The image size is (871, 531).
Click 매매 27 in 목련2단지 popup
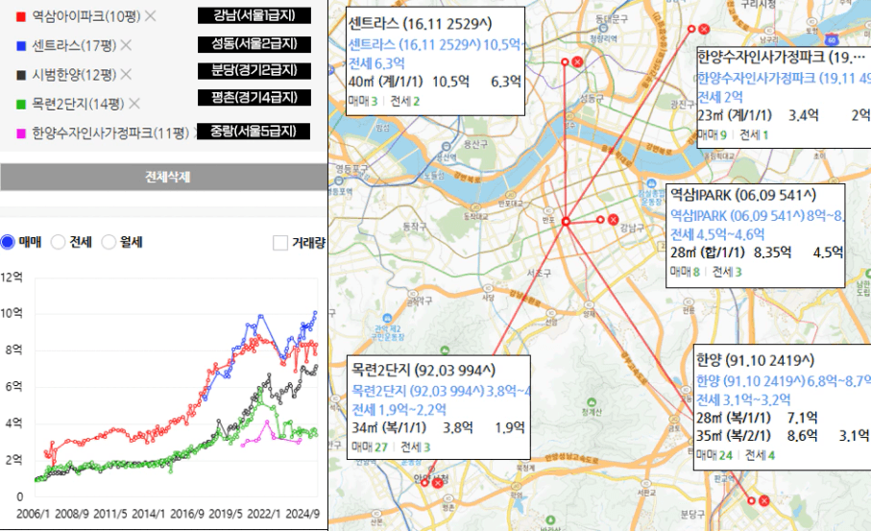370,447
